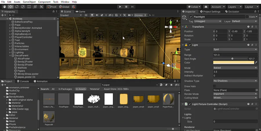Open the light Mode dropdown
The width and height of the screenshot is (261, 131).
click(235, 68)
